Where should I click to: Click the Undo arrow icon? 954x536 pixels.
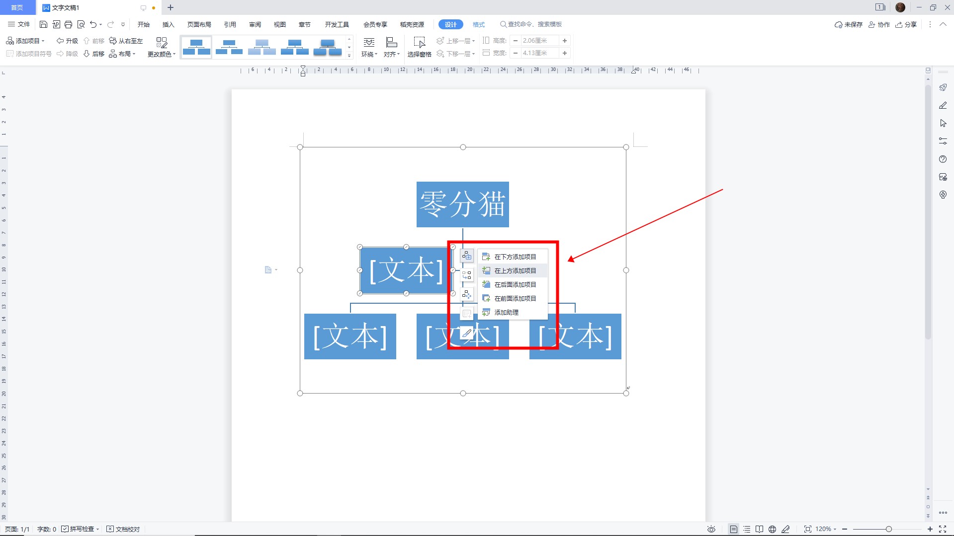[x=93, y=24]
